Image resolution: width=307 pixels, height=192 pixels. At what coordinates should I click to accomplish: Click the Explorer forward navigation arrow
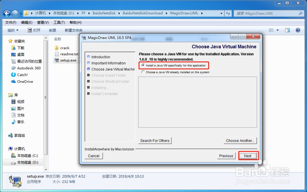pos(15,14)
